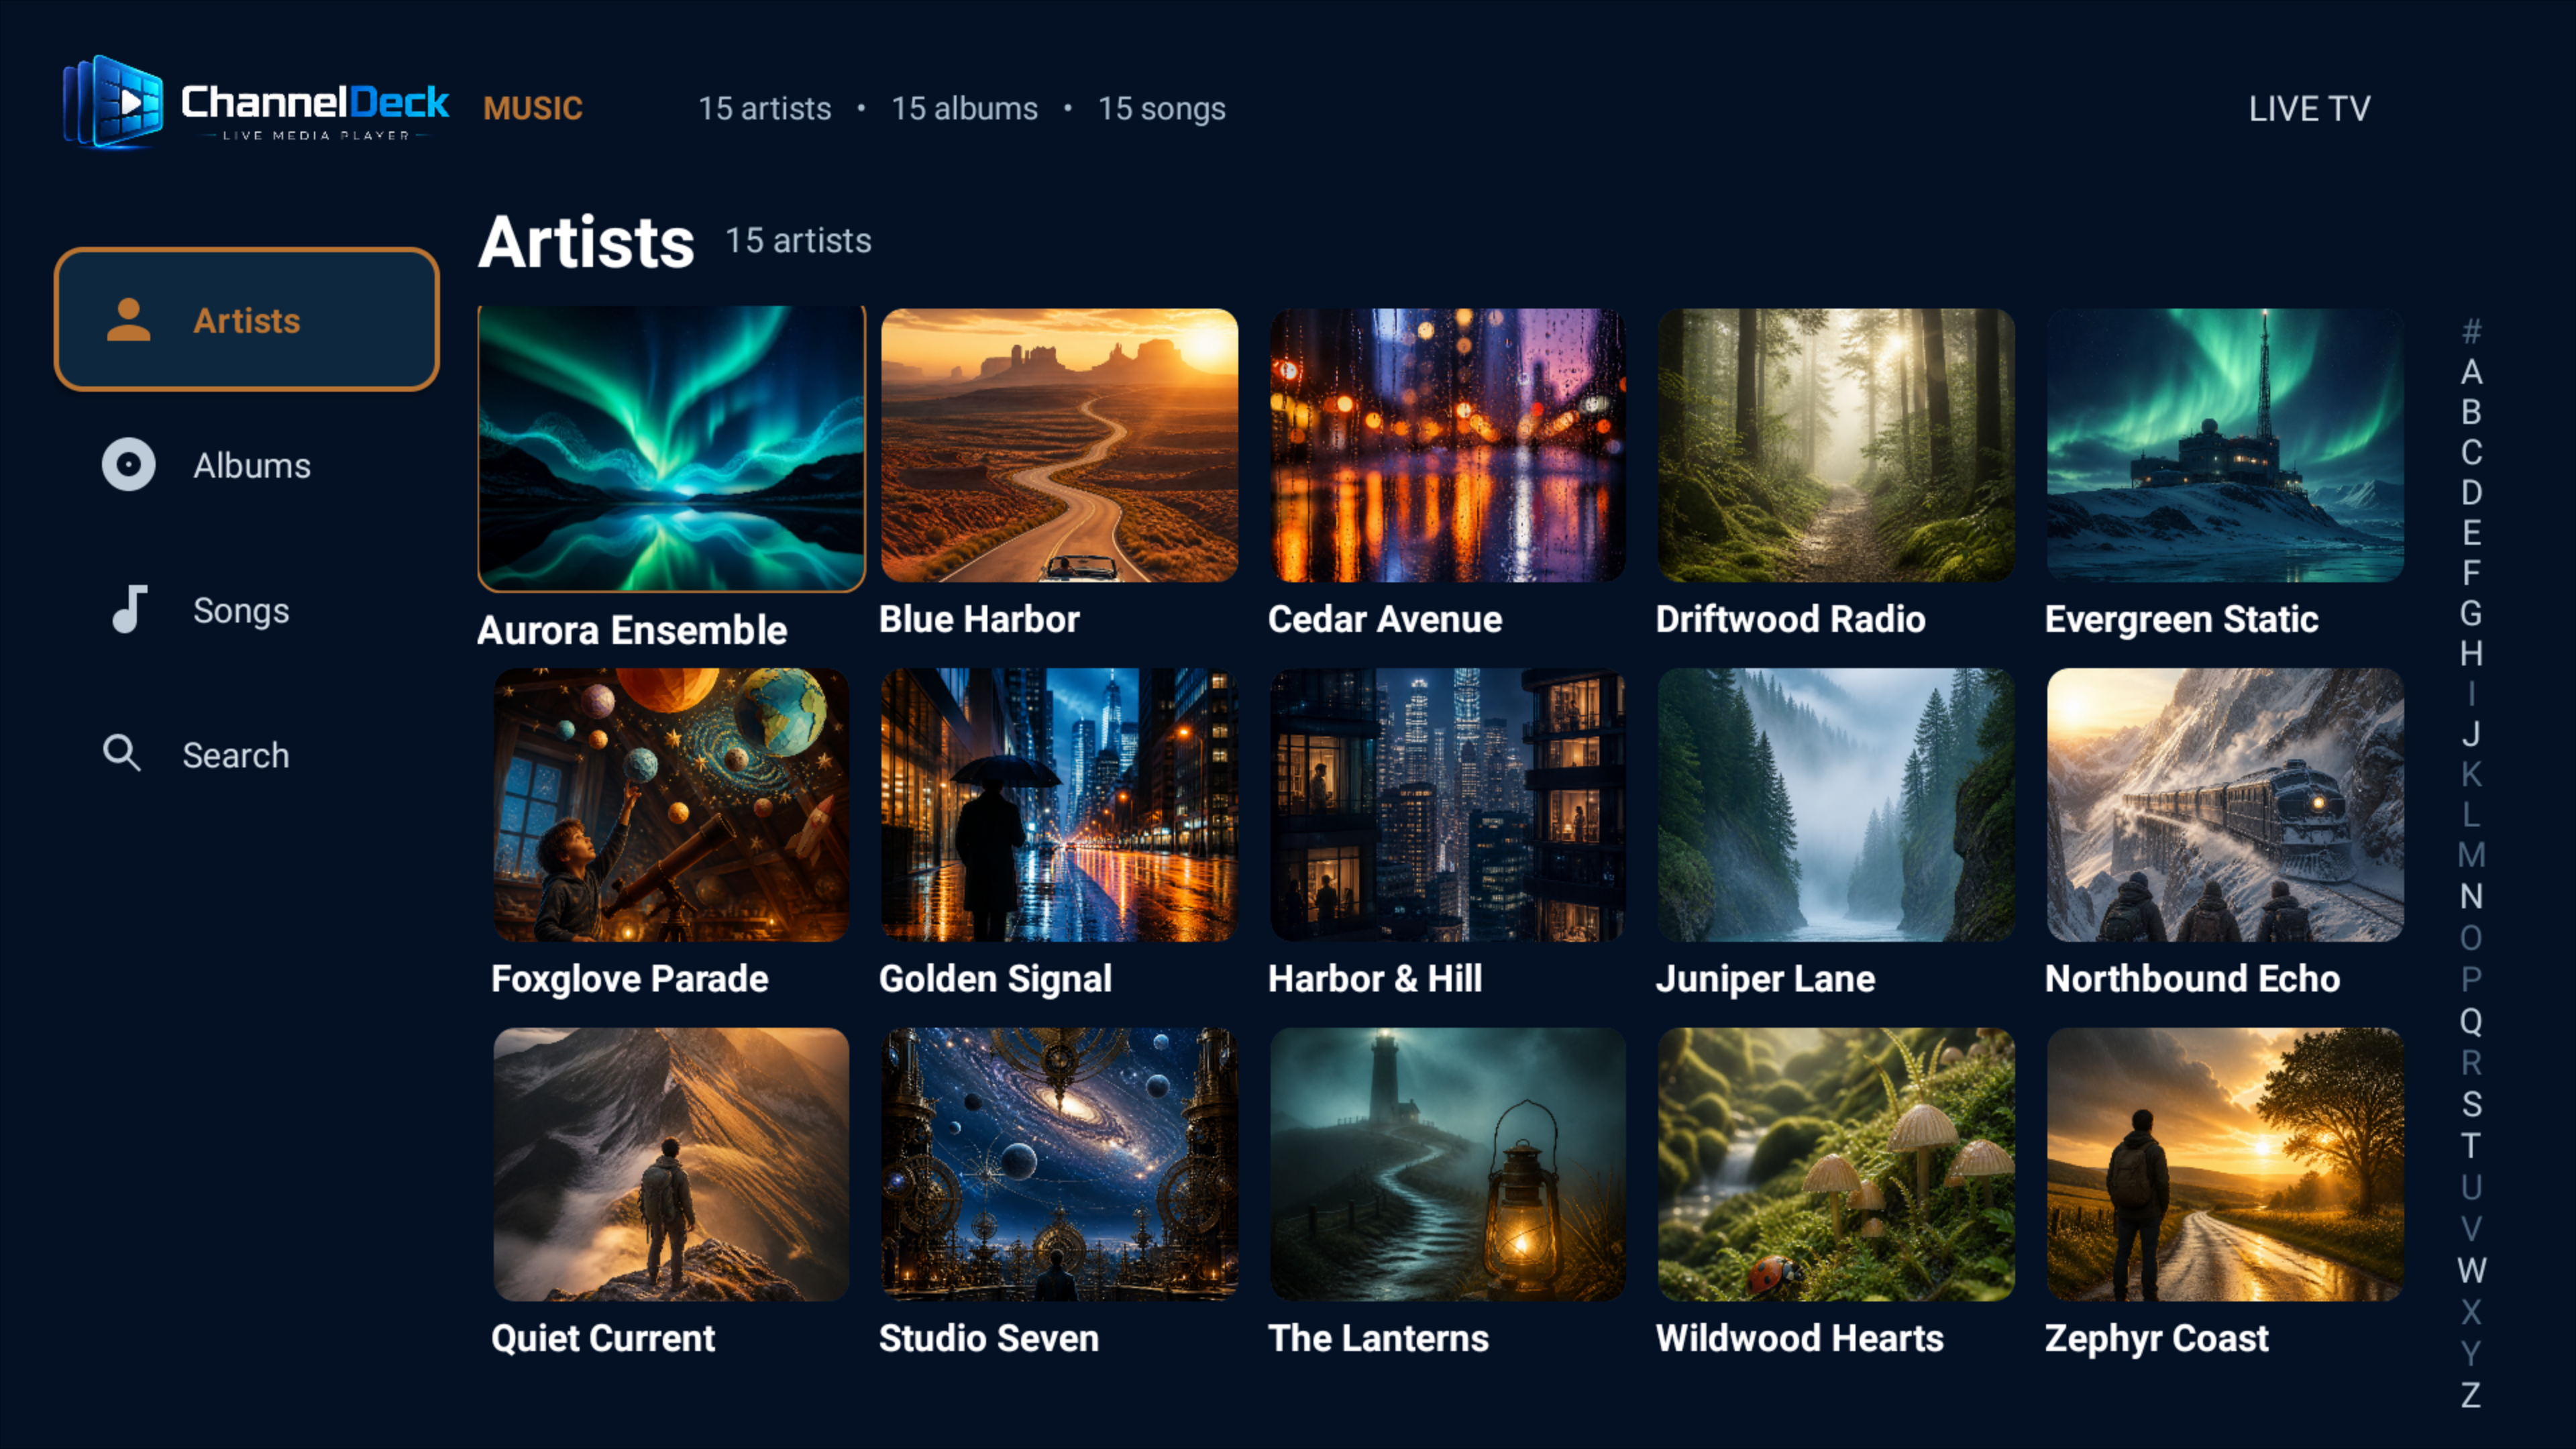Click the Songs music note icon

pyautogui.click(x=129, y=610)
